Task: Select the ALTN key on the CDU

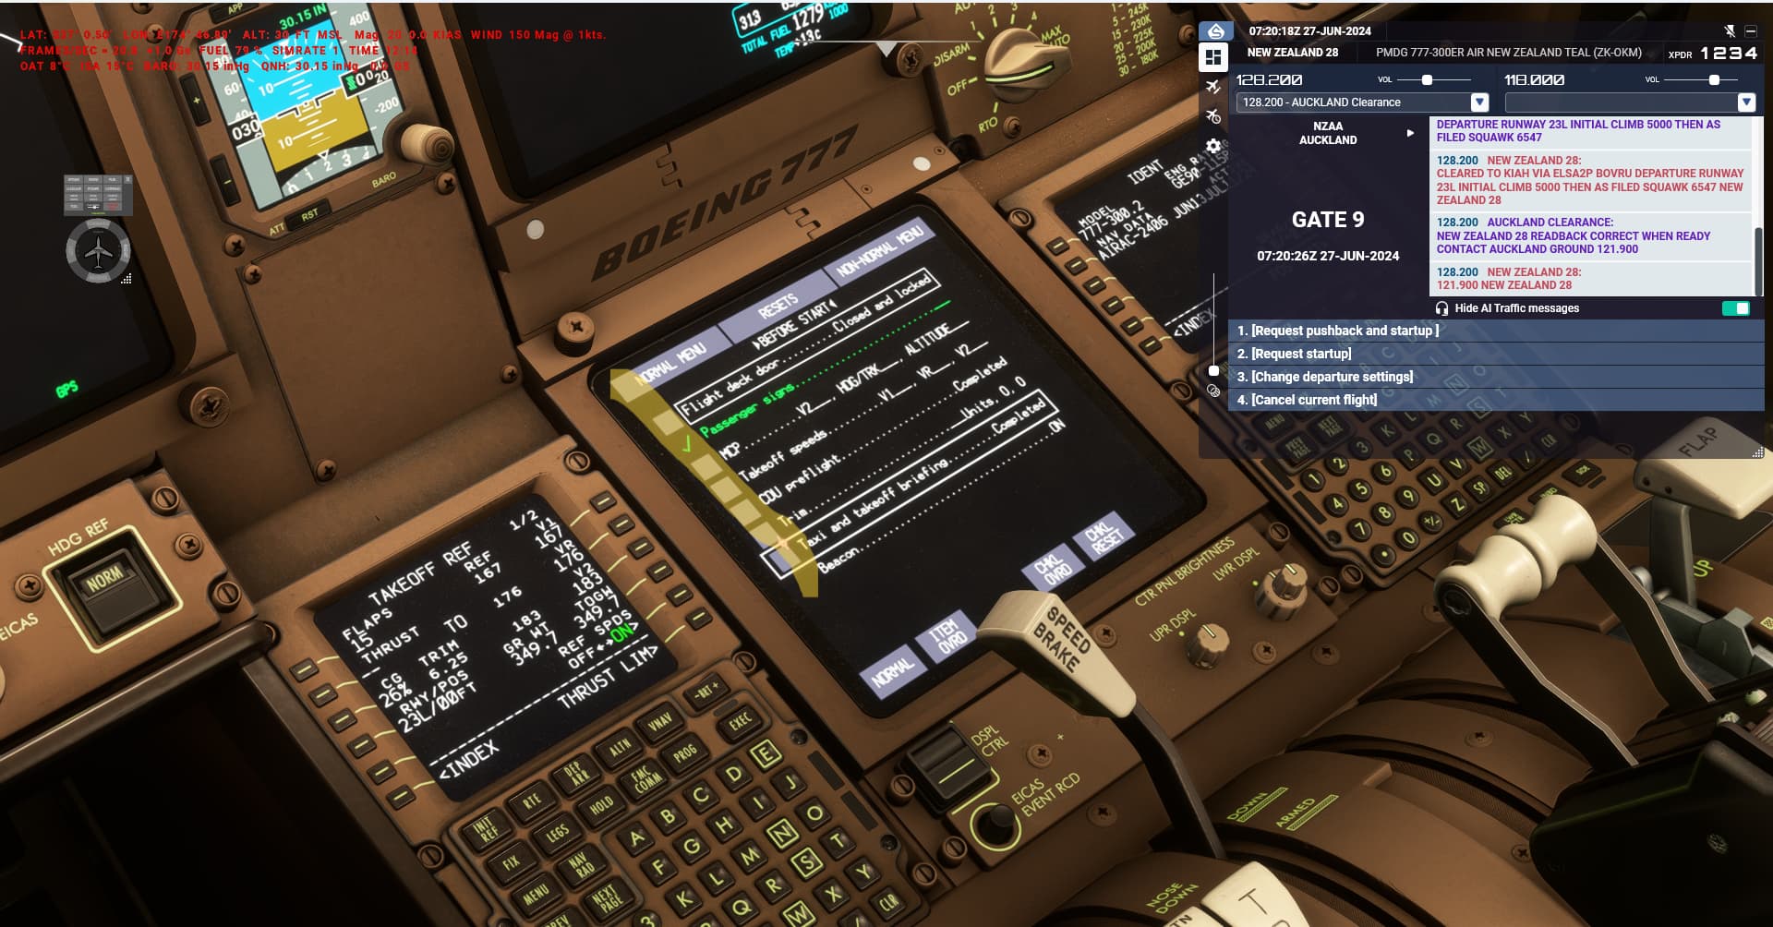Action: click(x=618, y=747)
